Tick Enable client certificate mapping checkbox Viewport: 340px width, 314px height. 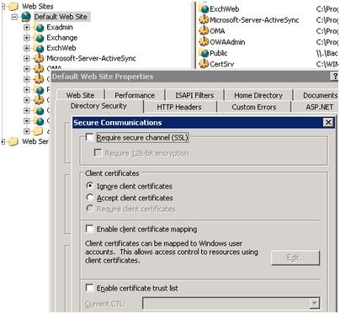point(89,229)
